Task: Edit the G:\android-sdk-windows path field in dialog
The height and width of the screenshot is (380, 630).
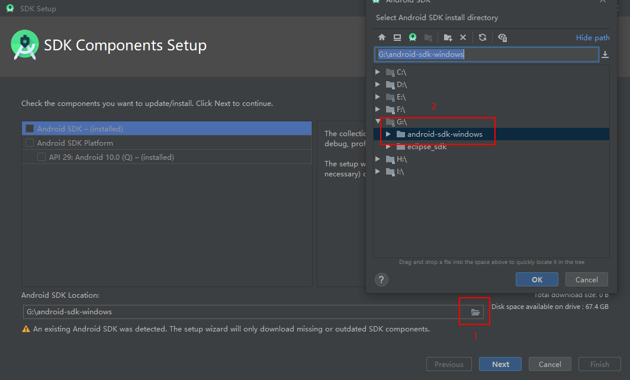Action: click(x=487, y=54)
